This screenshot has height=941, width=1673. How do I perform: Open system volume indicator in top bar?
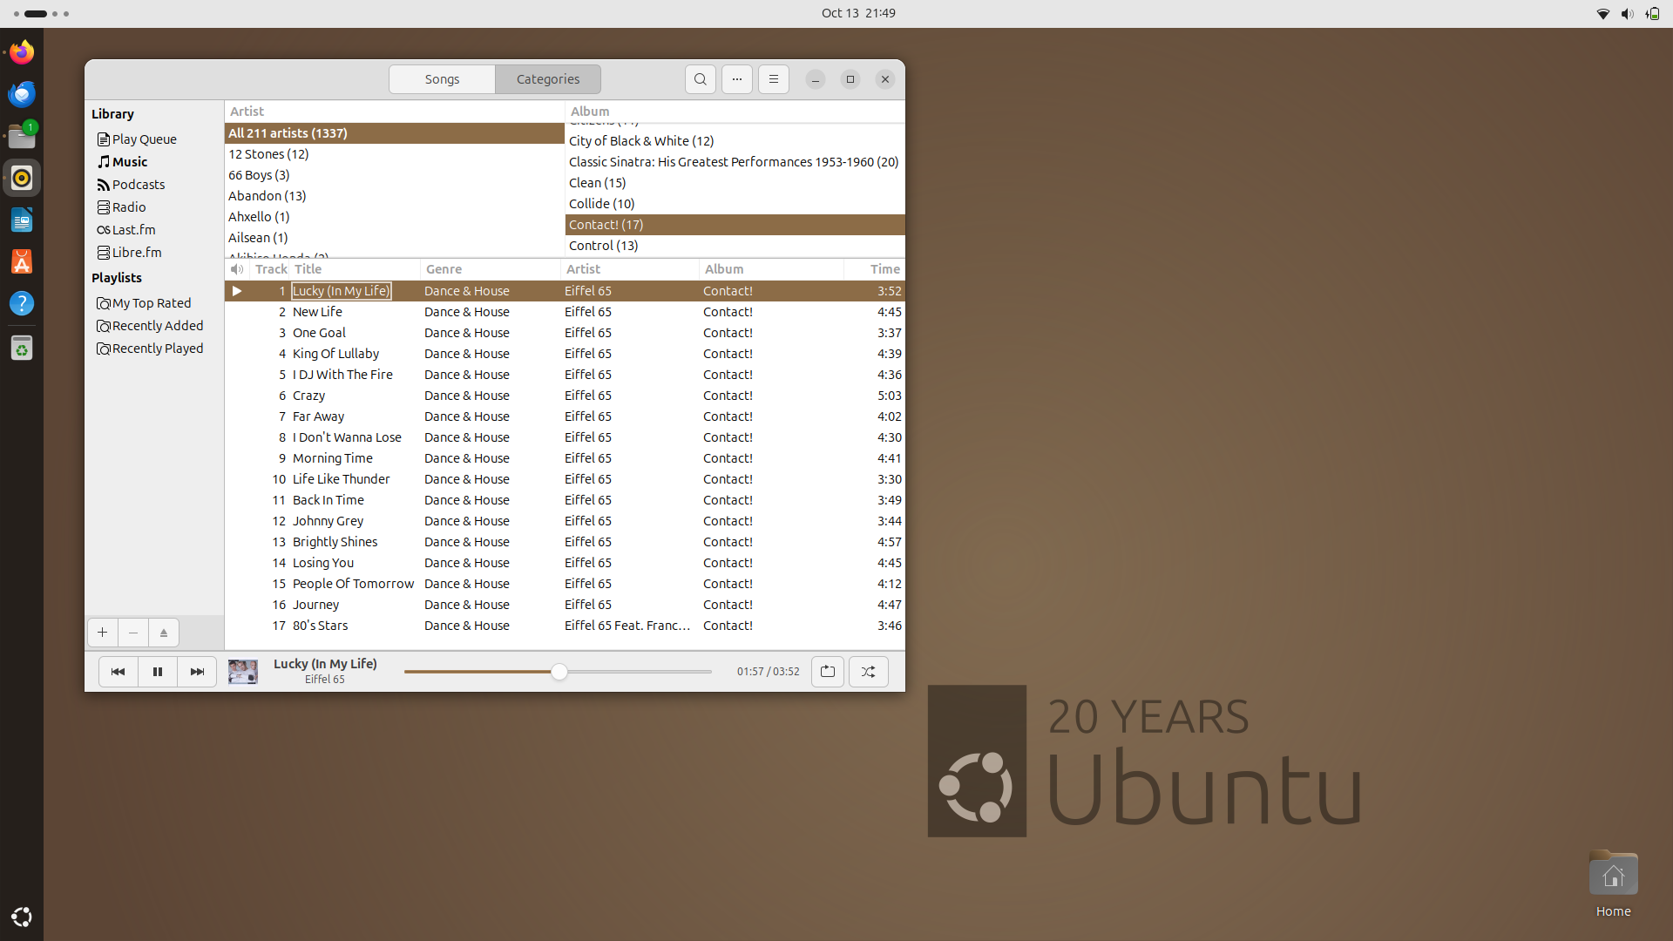coord(1627,14)
